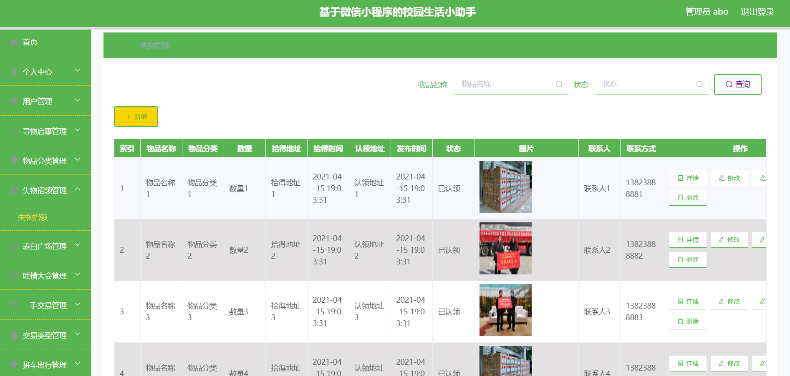This screenshot has height=376, width=790.
Task: Click the icon beside 二手交易管理
Action: 14,305
